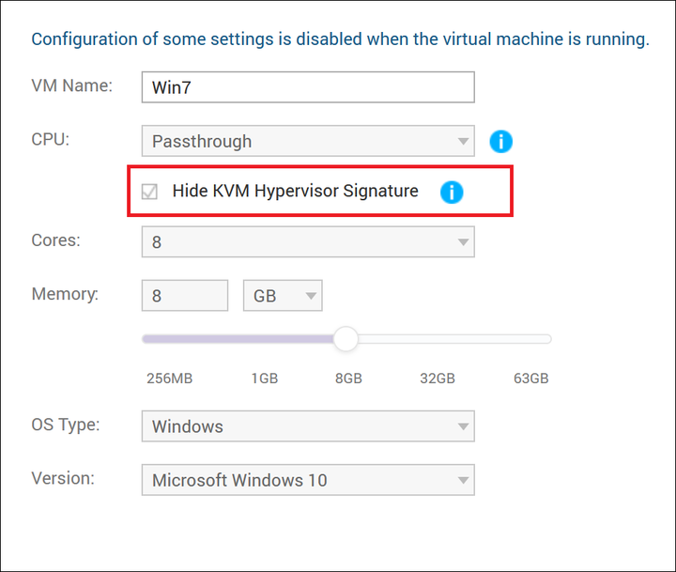Click the Cores dropdown arrow
This screenshot has width=676, height=572.
point(464,242)
